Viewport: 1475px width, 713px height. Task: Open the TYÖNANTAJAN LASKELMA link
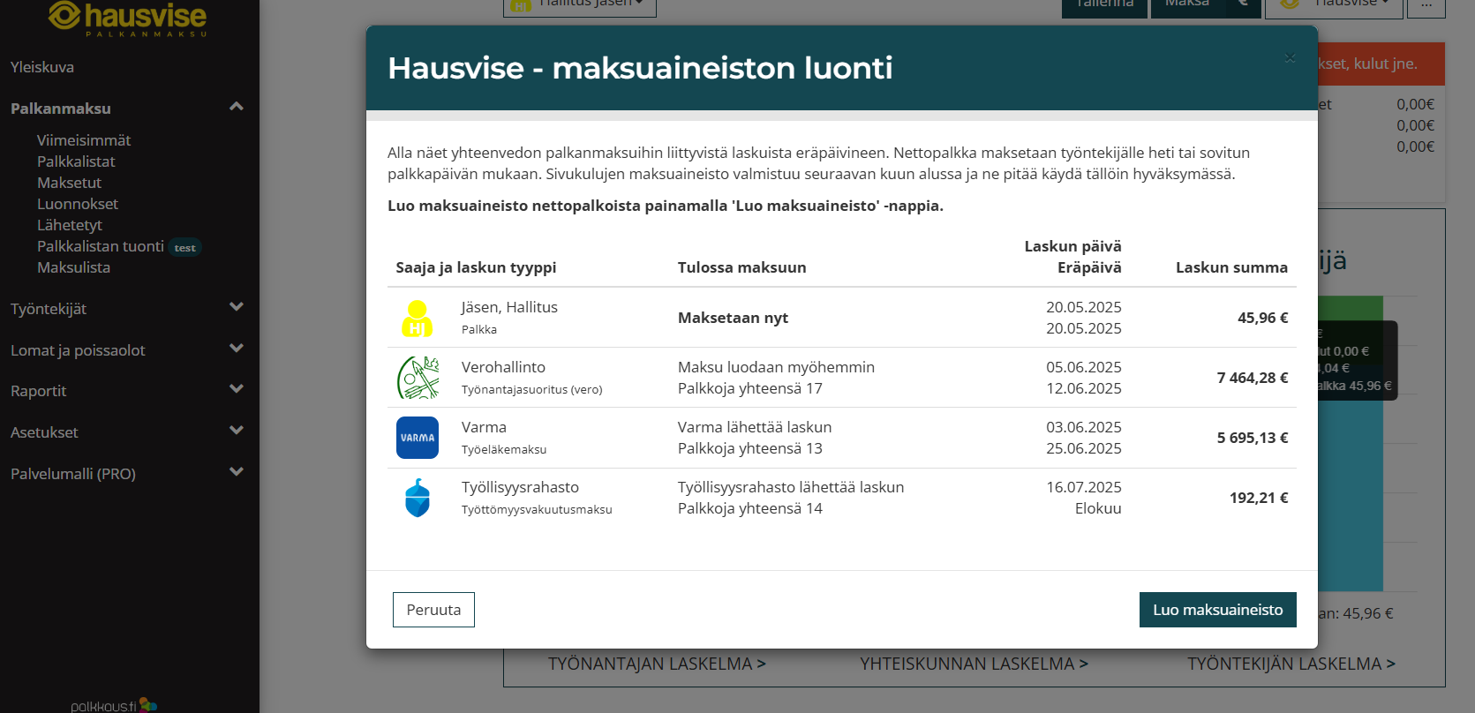click(x=657, y=664)
